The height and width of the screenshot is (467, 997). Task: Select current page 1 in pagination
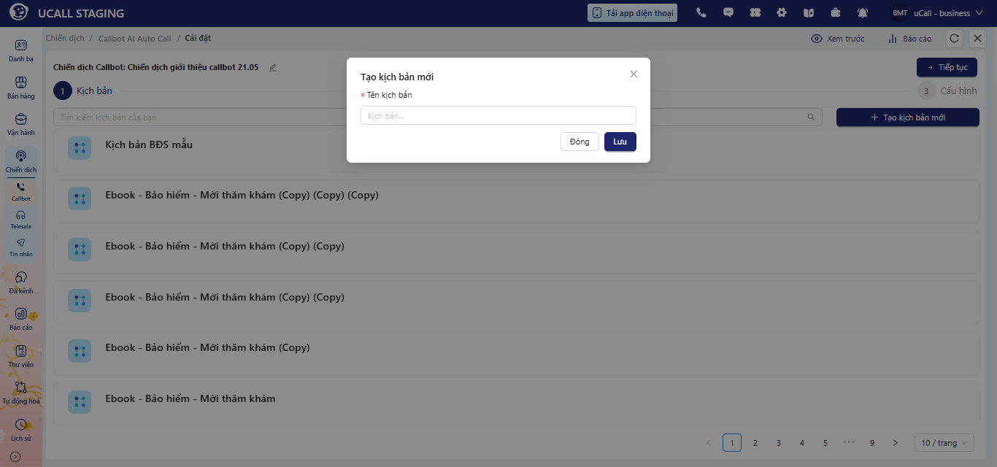click(x=732, y=443)
